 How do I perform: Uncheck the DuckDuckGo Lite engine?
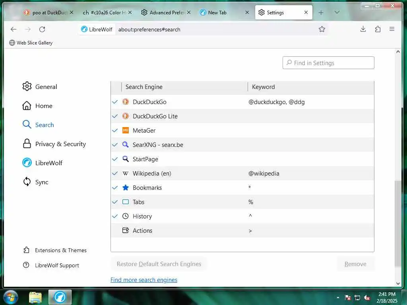pos(115,116)
